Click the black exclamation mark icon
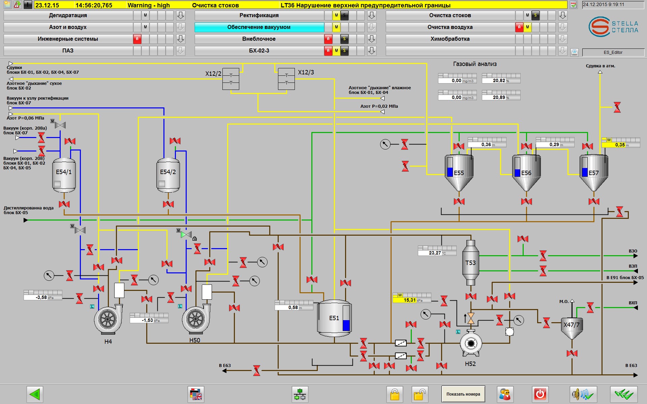This screenshot has height=404, width=647. (28, 5)
